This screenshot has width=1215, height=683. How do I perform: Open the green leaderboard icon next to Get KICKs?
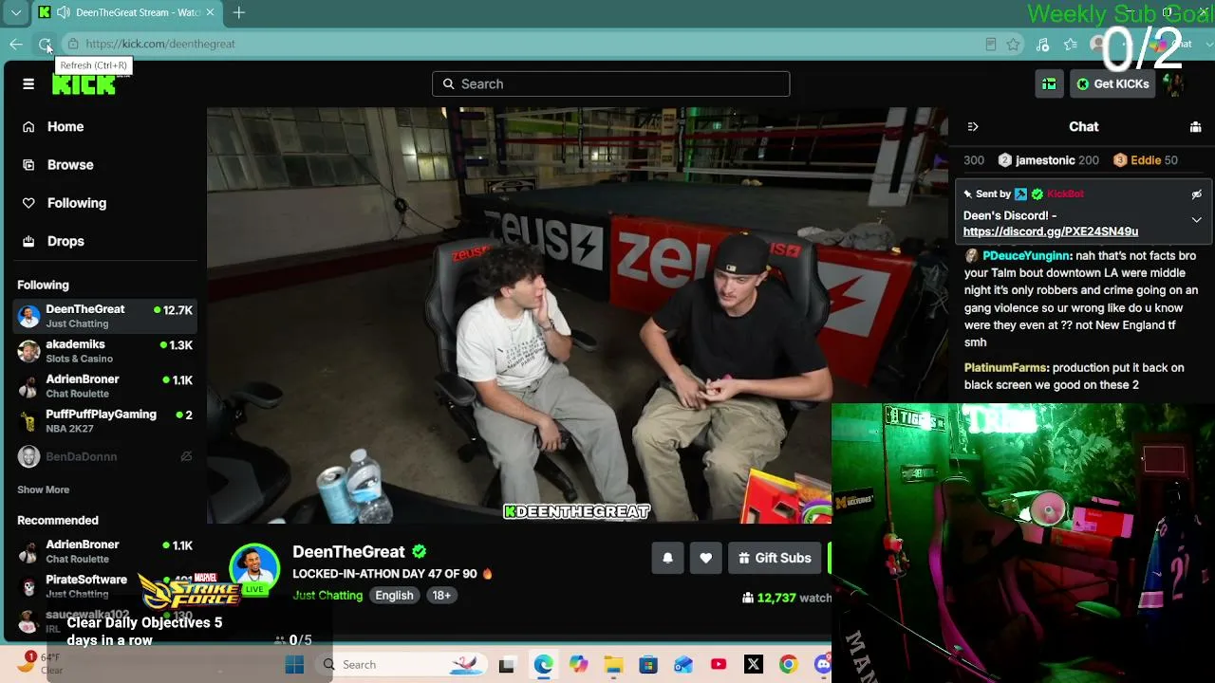point(1049,83)
